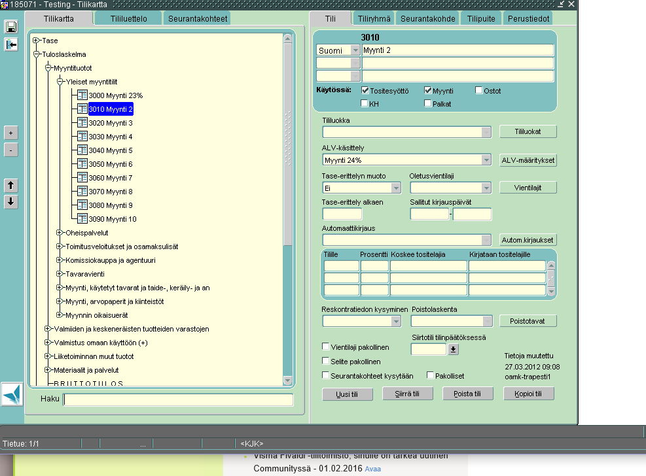This screenshot has width=646, height=476.
Task: Click the Poista tili button
Action: pos(467,394)
